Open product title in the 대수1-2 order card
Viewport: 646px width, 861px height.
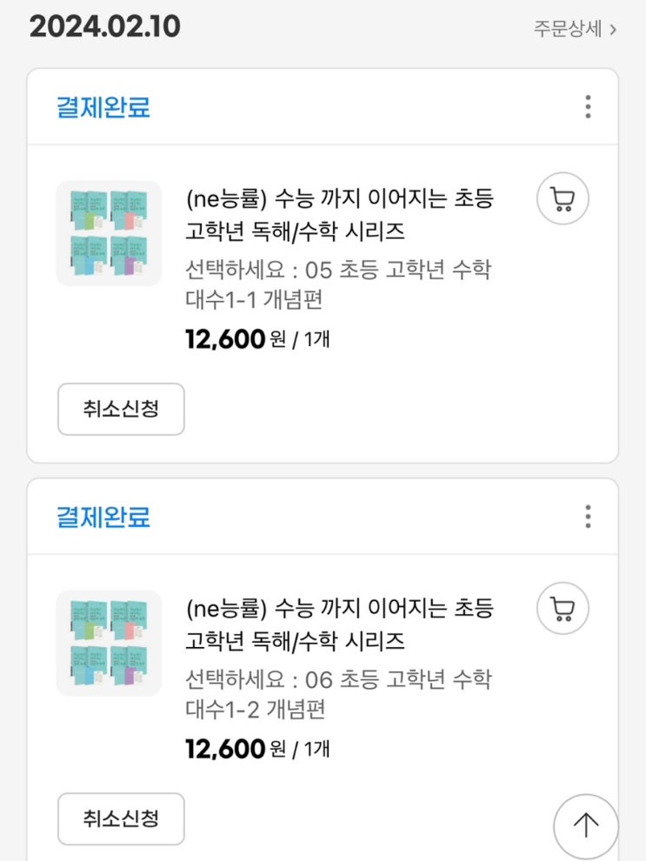339,624
